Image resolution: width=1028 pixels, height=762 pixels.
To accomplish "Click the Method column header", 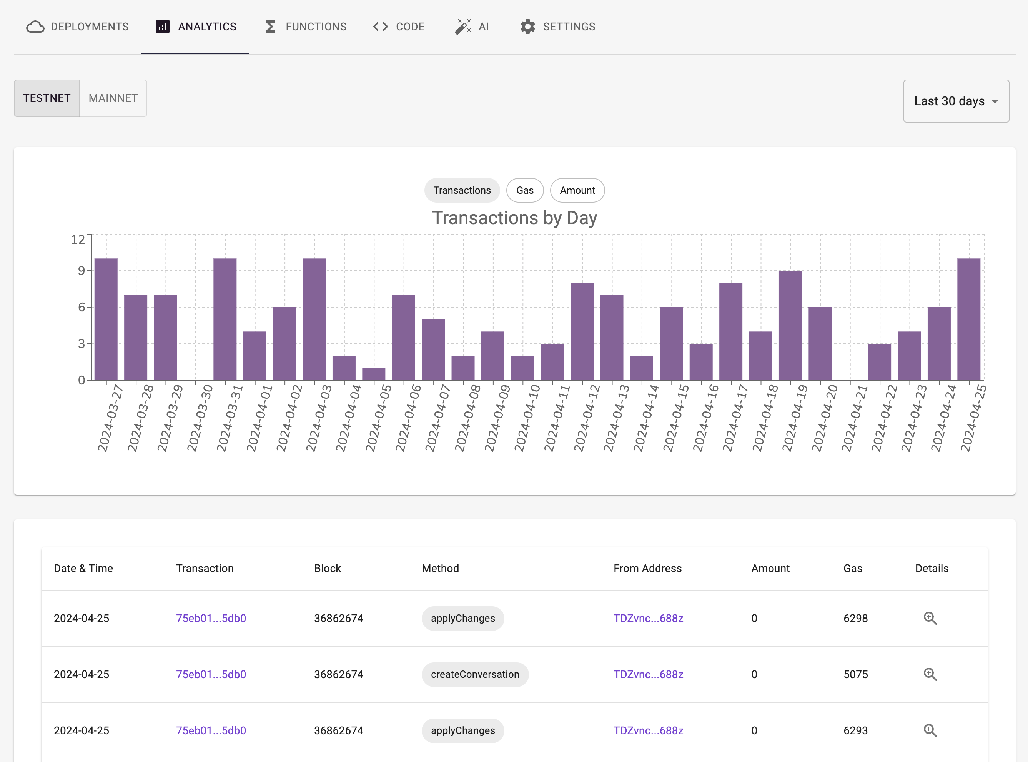I will tap(440, 568).
